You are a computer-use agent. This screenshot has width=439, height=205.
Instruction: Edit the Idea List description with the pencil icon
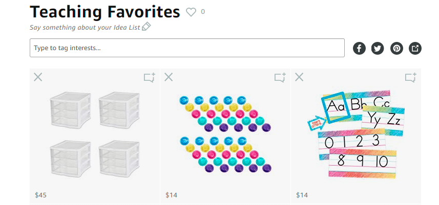tap(147, 27)
